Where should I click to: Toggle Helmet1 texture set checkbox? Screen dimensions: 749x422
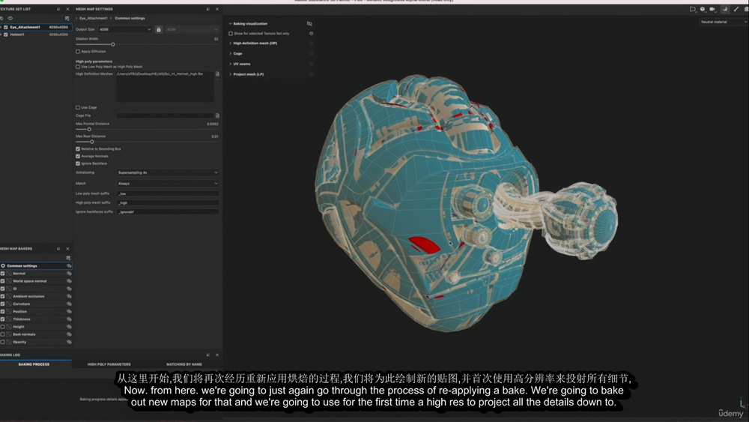click(6, 34)
